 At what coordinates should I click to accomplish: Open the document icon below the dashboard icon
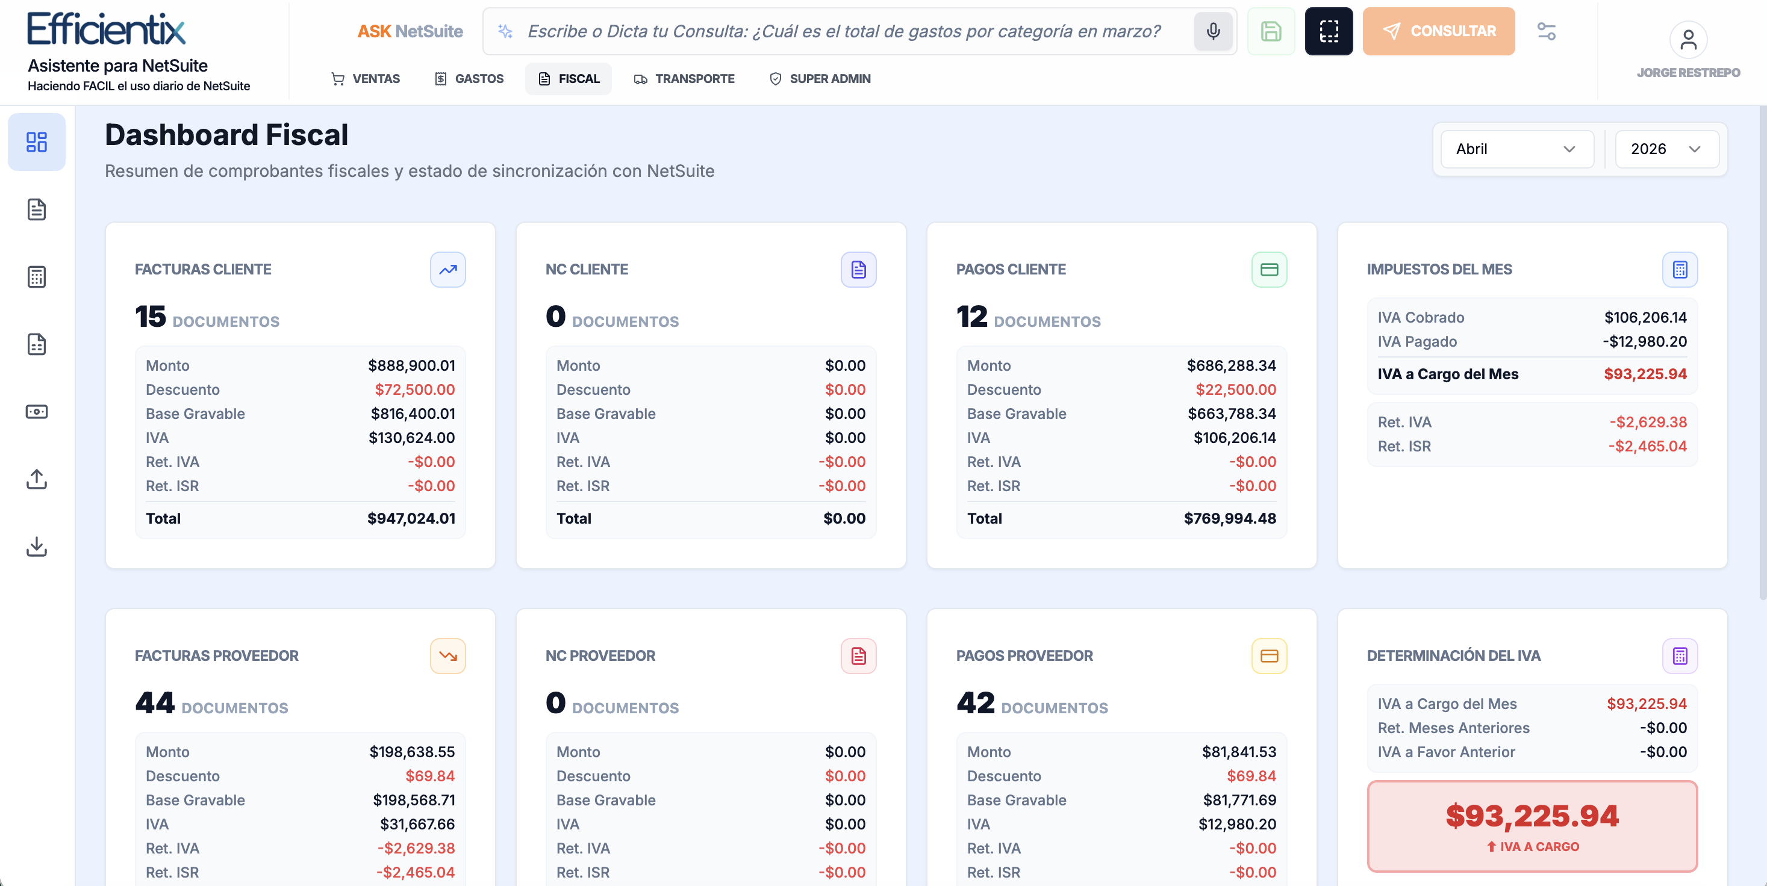coord(36,209)
